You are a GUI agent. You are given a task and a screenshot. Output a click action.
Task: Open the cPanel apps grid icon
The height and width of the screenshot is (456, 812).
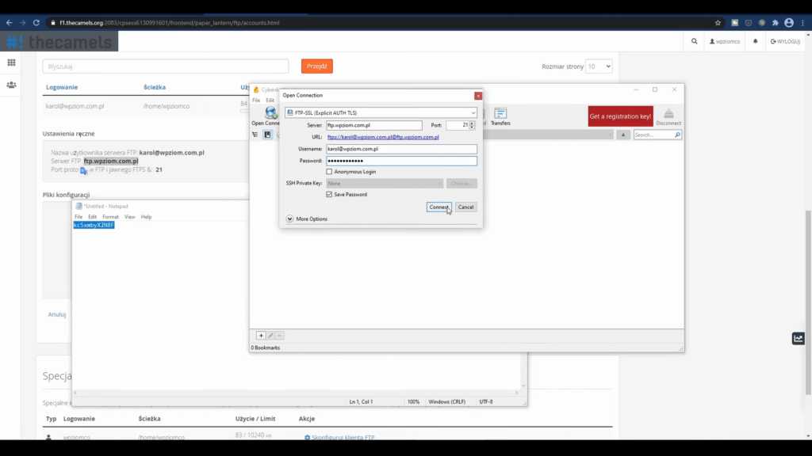[x=11, y=63]
